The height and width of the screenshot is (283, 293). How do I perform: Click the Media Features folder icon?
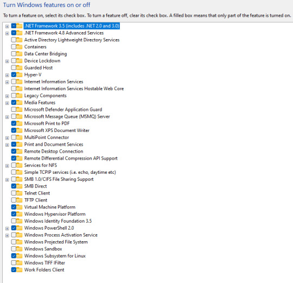click(x=19, y=103)
